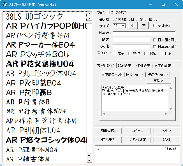The height and width of the screenshot is (166, 183).
Task: Click the sample text box scroll-down arrow
Action: pos(171,109)
